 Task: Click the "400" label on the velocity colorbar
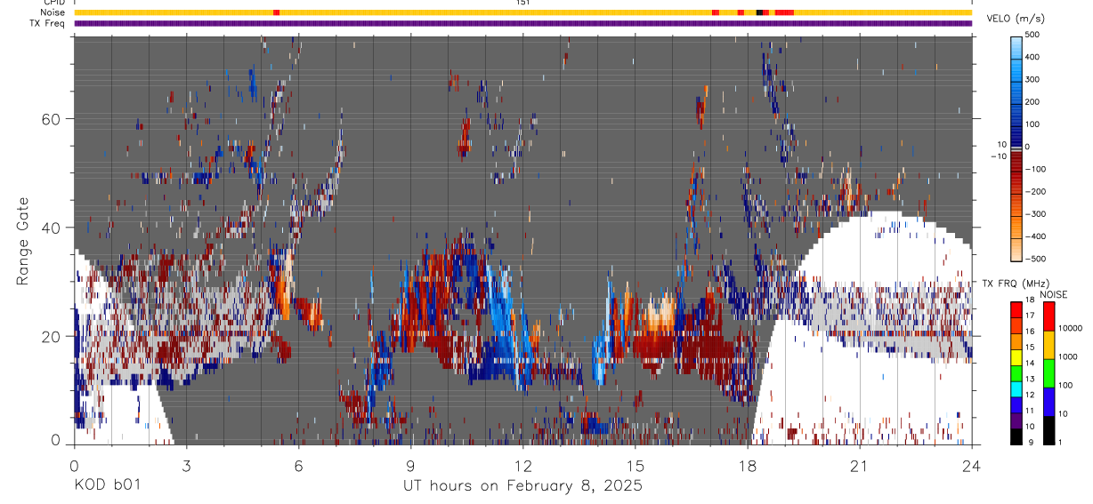1032,57
